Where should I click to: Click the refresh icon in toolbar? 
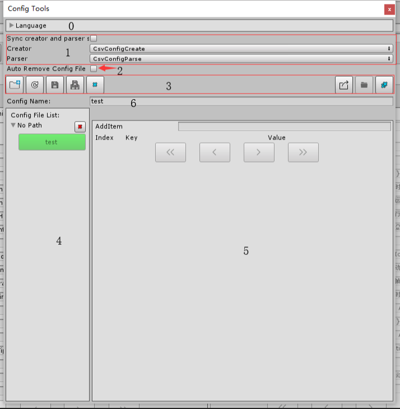tap(35, 85)
